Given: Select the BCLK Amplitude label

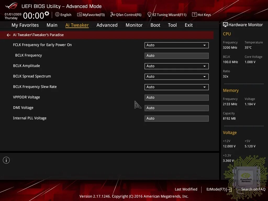Looking at the screenshot, I should coord(26,66).
